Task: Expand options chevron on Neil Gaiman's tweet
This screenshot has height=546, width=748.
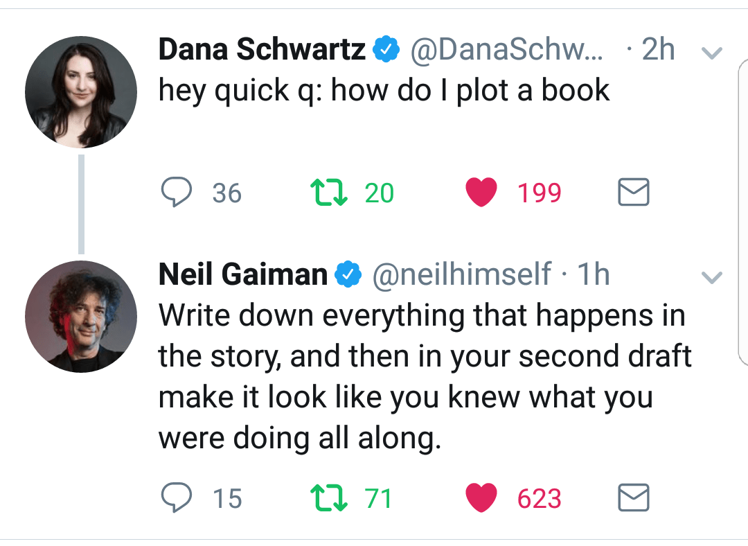Action: pyautogui.click(x=712, y=278)
